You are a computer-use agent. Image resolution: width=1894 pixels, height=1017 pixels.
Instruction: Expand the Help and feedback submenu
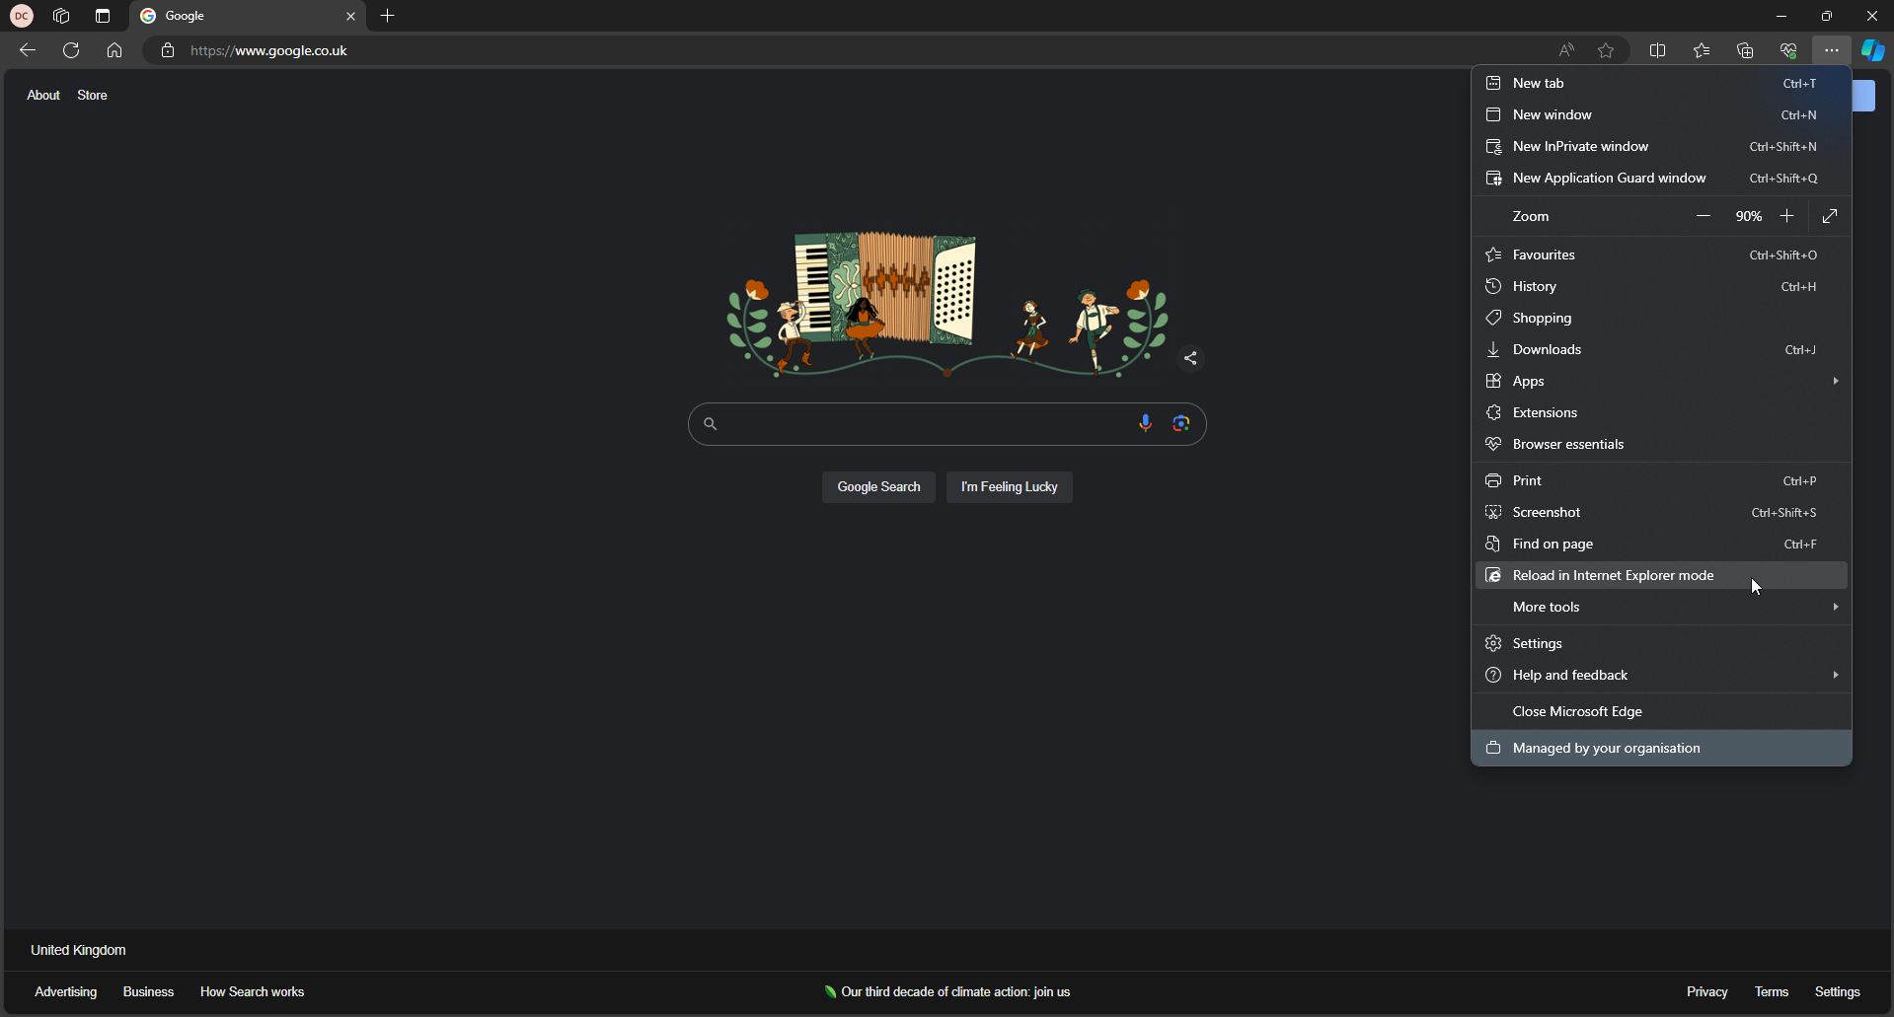(x=1662, y=675)
